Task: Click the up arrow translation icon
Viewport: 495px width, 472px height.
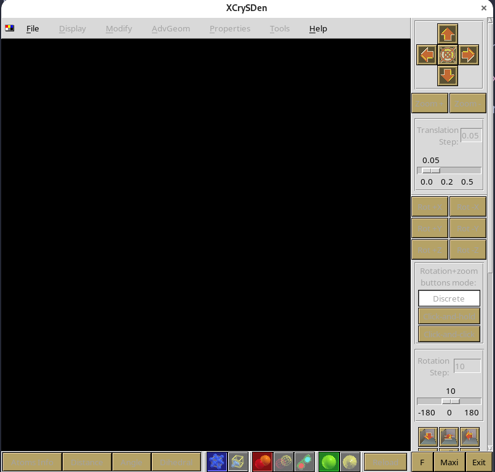Action: point(448,34)
